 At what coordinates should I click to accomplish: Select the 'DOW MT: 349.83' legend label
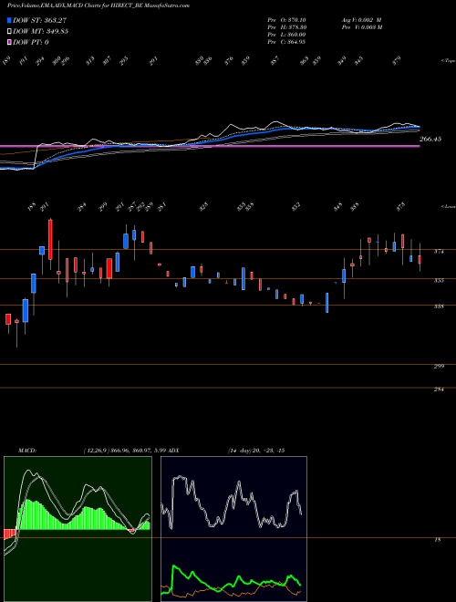tap(41, 32)
